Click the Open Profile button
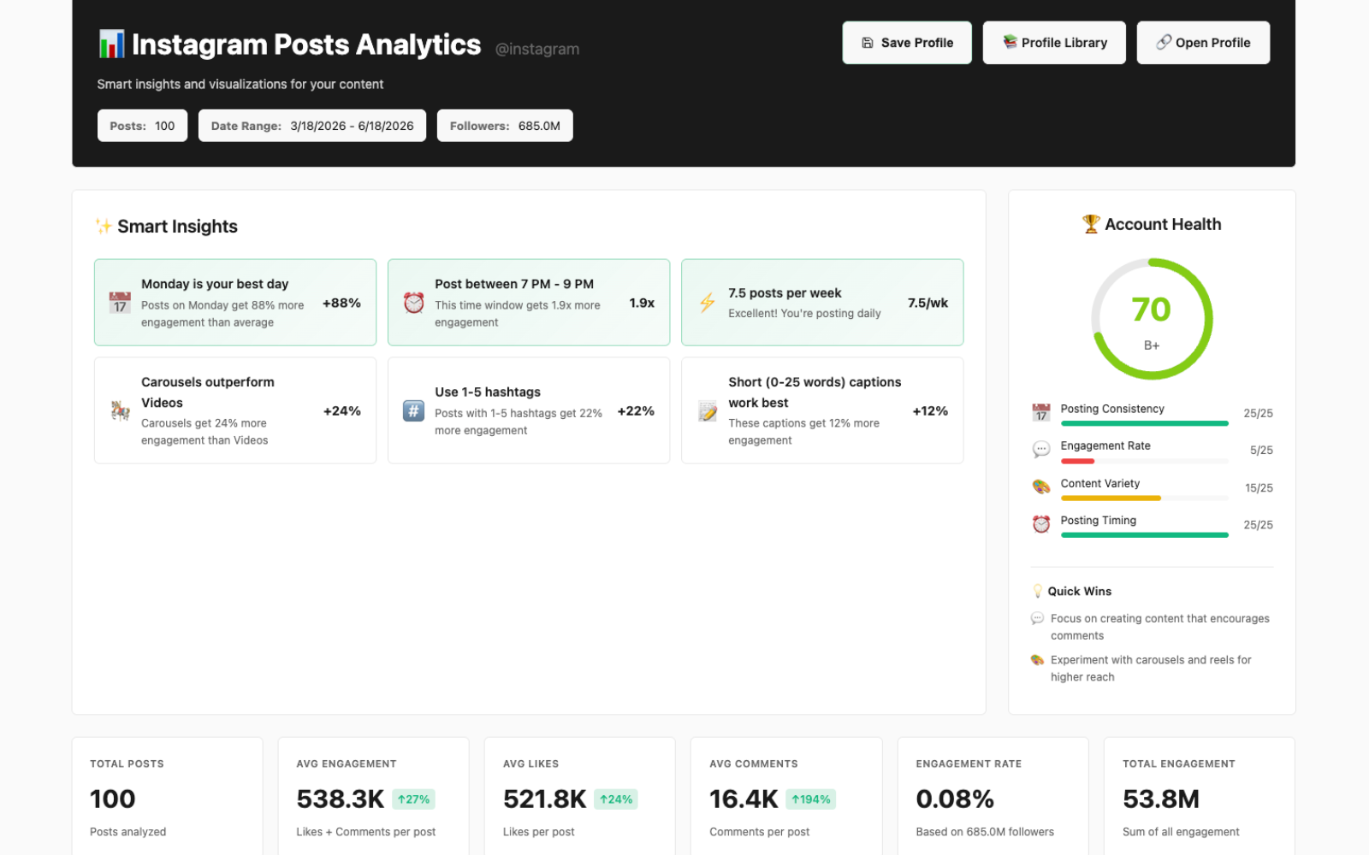 coord(1203,43)
